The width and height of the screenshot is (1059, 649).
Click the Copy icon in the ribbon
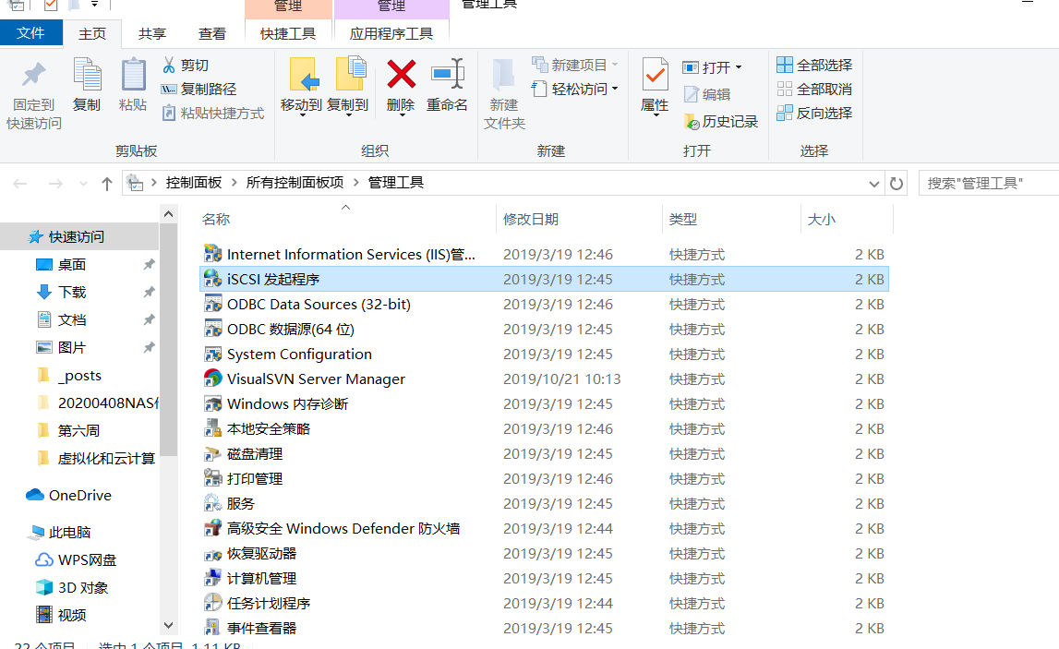[87, 74]
